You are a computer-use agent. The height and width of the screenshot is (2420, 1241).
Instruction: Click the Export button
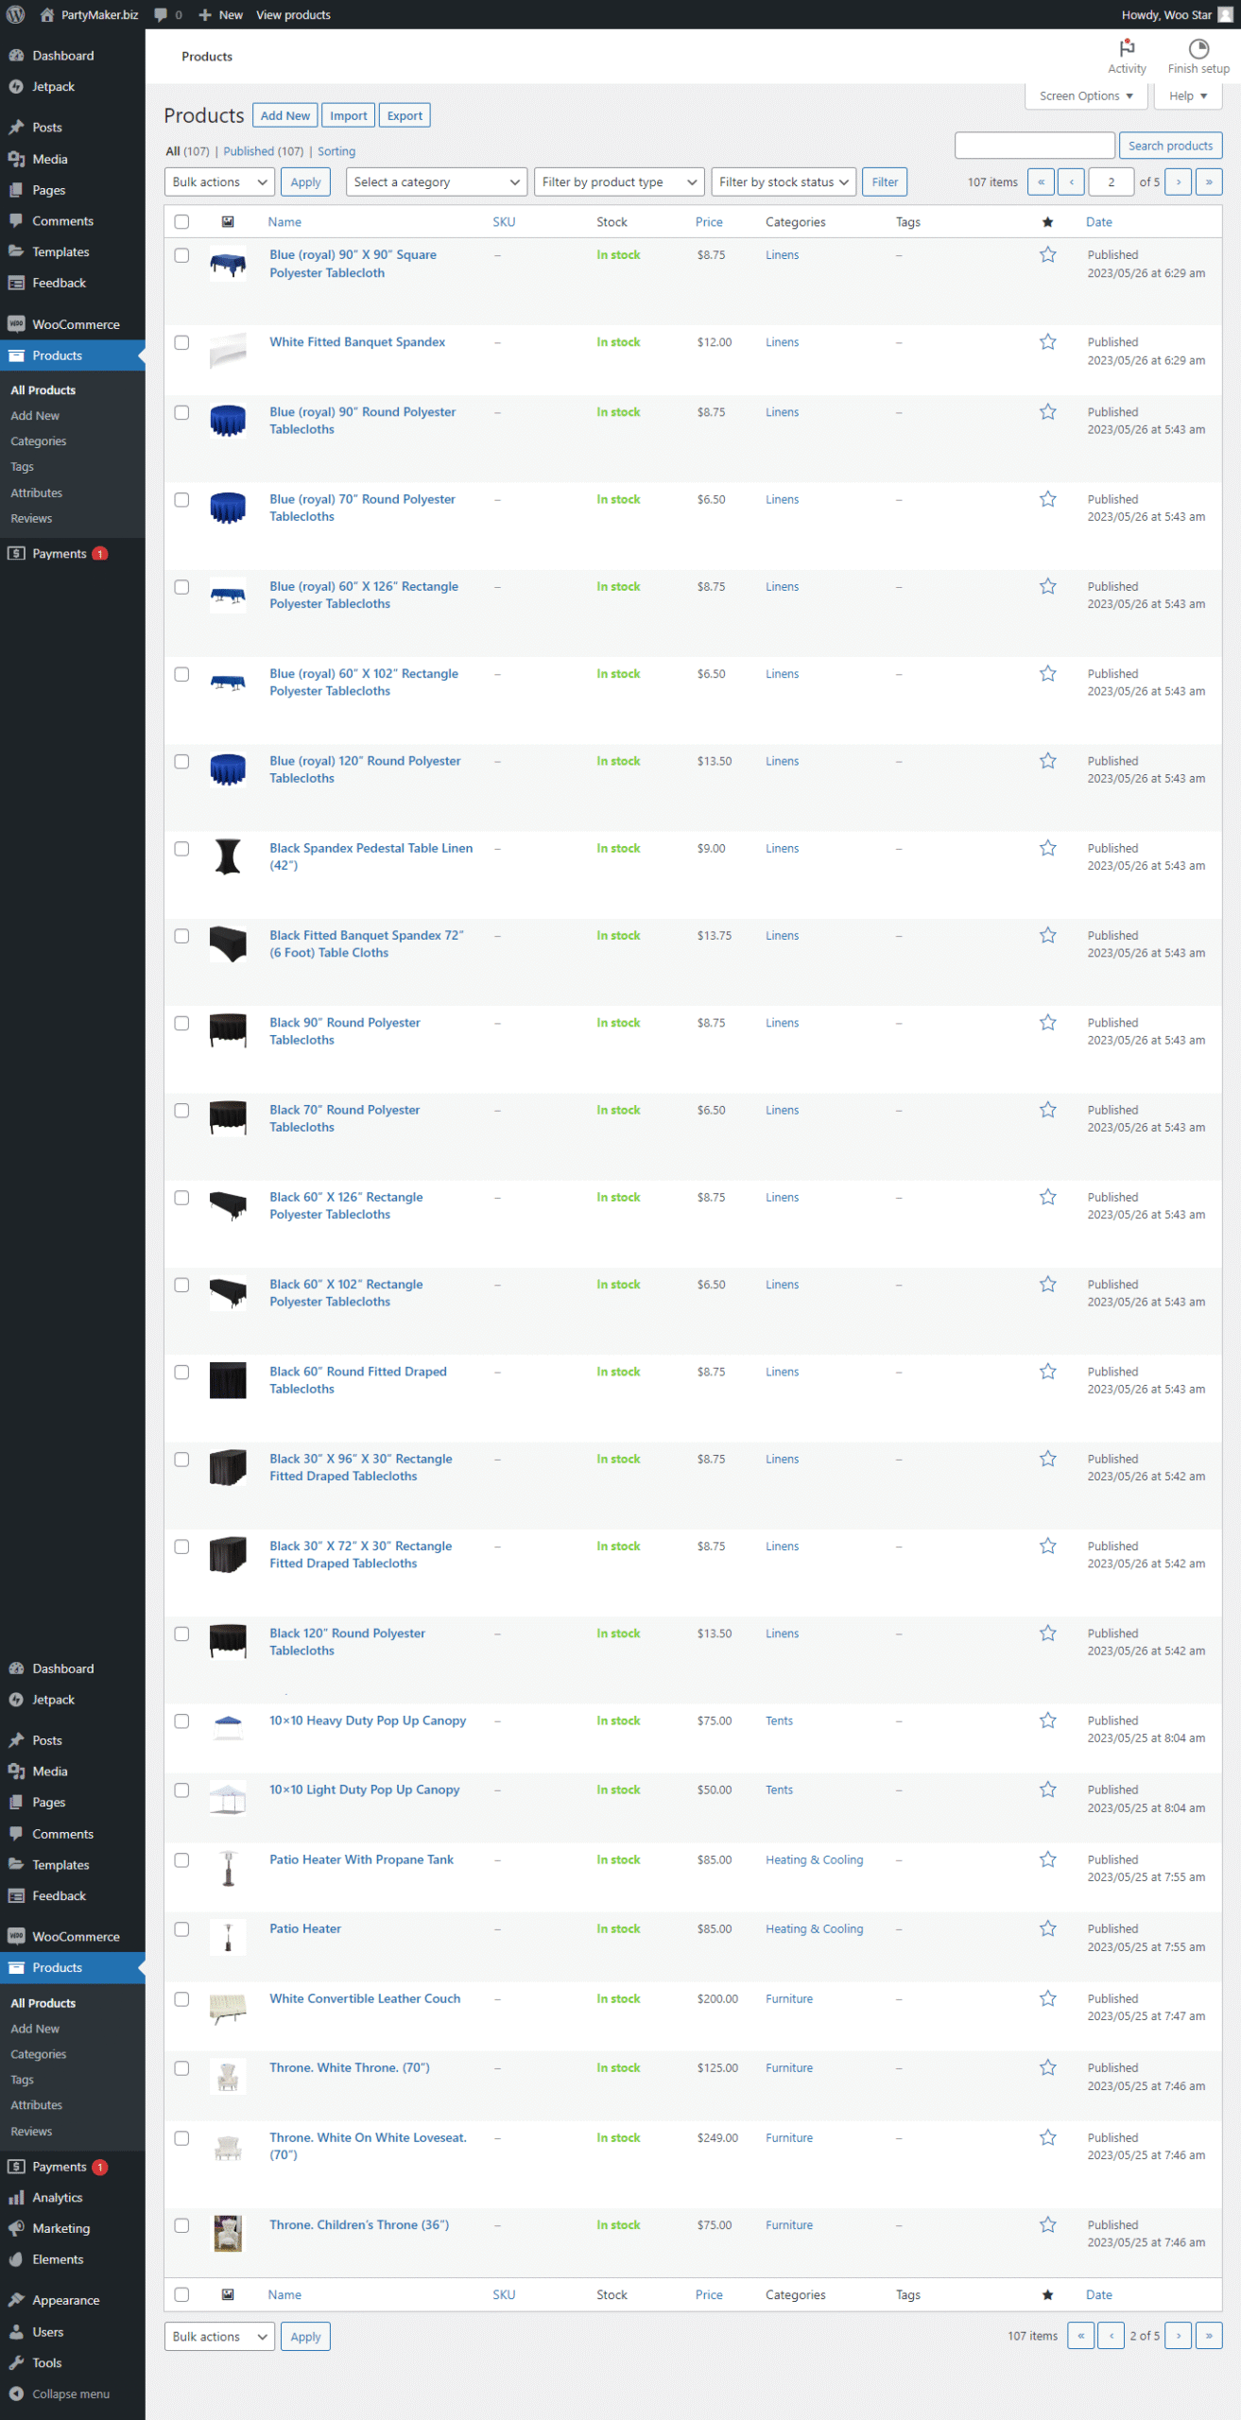(405, 115)
